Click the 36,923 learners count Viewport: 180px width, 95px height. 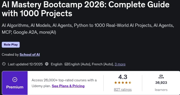161,83
